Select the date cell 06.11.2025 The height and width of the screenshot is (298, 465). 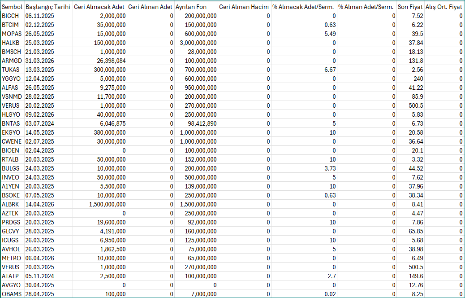[x=48, y=16]
